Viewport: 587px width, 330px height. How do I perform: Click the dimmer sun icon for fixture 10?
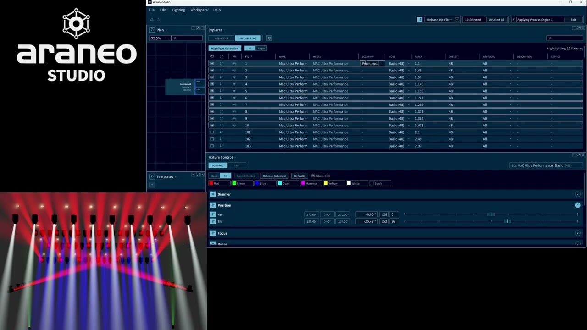pyautogui.click(x=234, y=126)
